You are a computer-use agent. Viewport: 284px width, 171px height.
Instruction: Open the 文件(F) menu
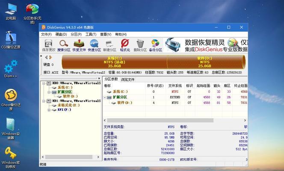click(46, 34)
